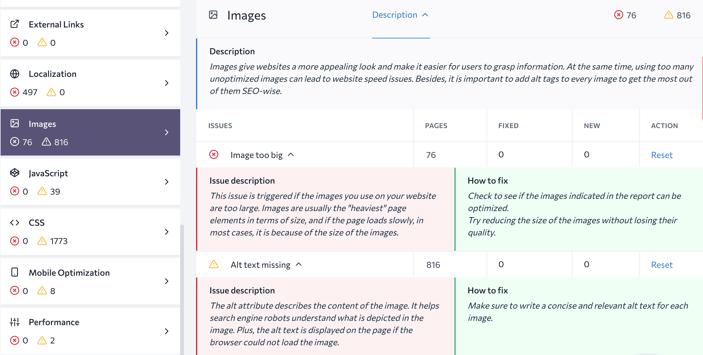The height and width of the screenshot is (355, 703).
Task: Collapse the Image too big issue details
Action: (x=291, y=155)
